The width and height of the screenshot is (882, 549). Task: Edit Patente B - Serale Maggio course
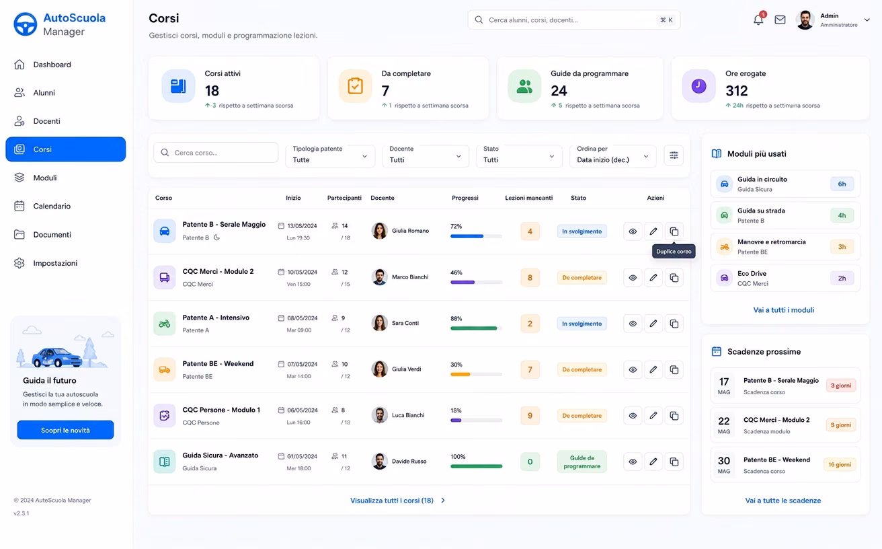click(653, 231)
